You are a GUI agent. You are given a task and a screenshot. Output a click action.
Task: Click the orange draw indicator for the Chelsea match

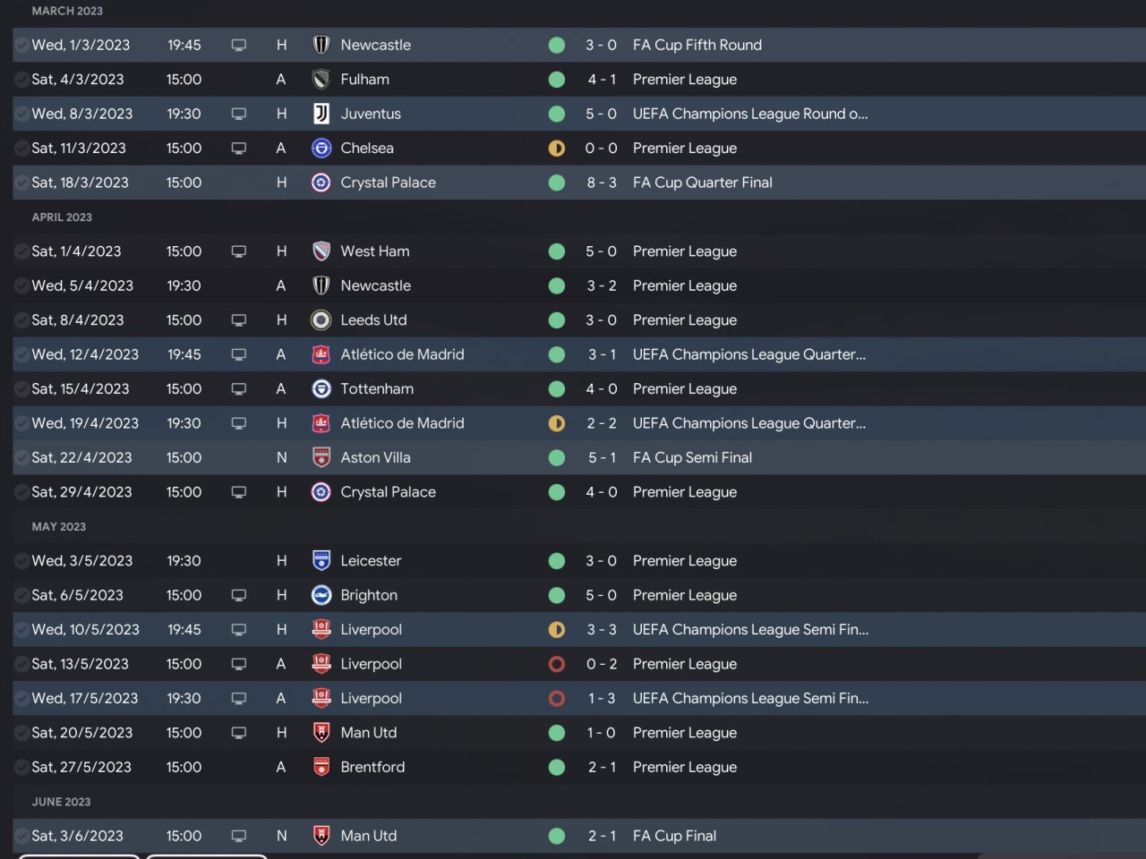[556, 149]
